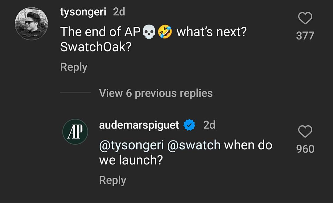This screenshot has width=333, height=203.
Task: Tap the skull emoji in comment
Action: point(149,32)
